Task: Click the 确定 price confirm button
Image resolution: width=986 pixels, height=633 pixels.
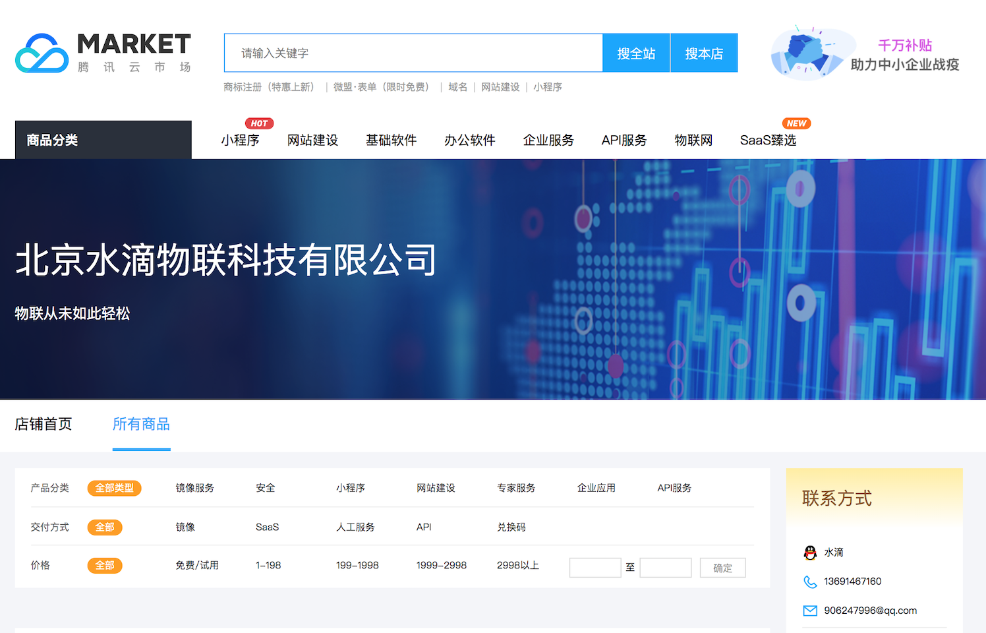Action: (722, 568)
